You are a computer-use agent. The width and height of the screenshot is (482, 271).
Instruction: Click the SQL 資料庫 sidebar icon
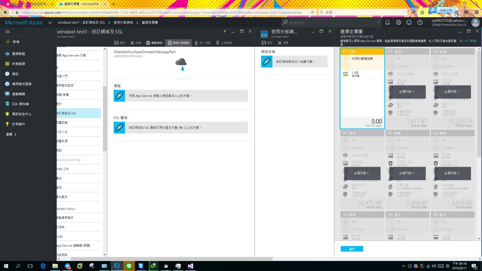[x=7, y=104]
